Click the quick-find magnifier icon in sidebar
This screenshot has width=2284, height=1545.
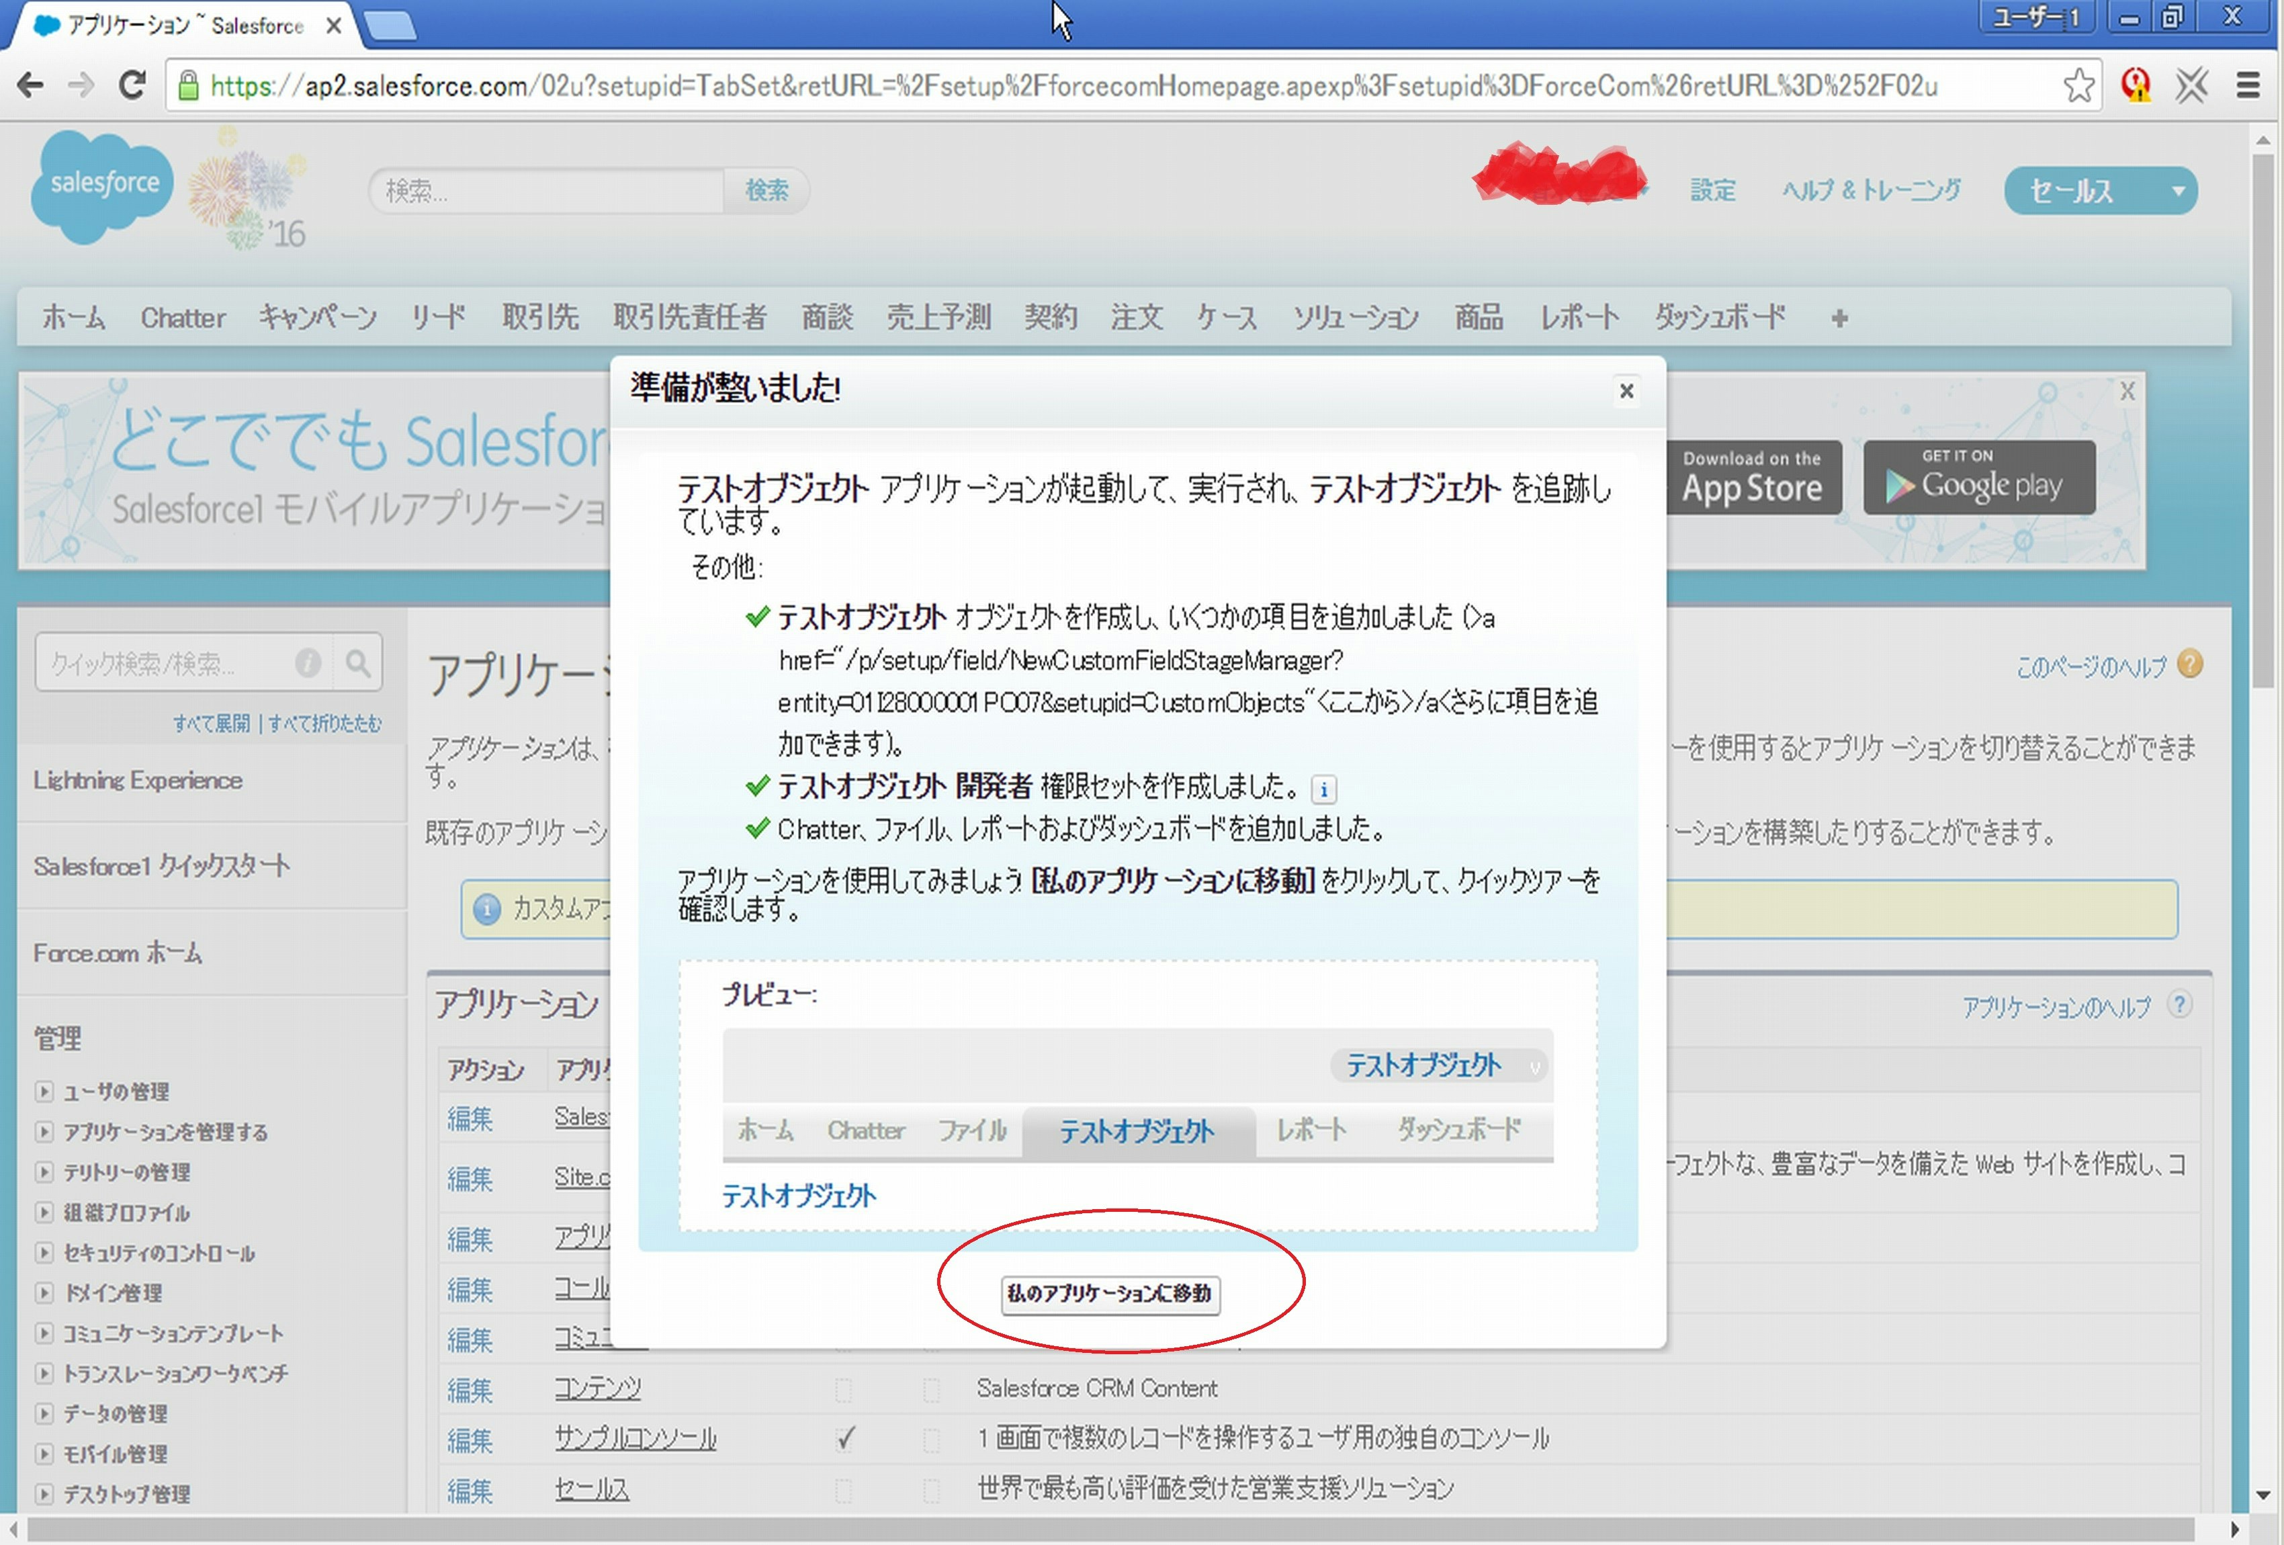[x=358, y=664]
